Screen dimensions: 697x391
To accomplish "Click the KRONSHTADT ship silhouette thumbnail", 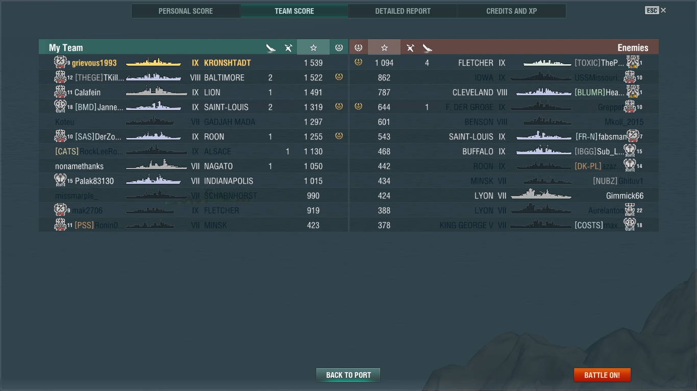I will pyautogui.click(x=154, y=63).
